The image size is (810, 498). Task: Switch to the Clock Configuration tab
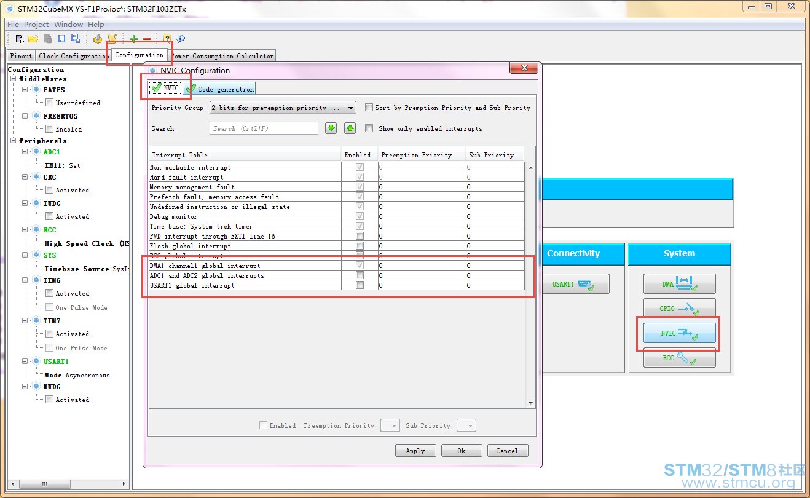pyautogui.click(x=73, y=56)
